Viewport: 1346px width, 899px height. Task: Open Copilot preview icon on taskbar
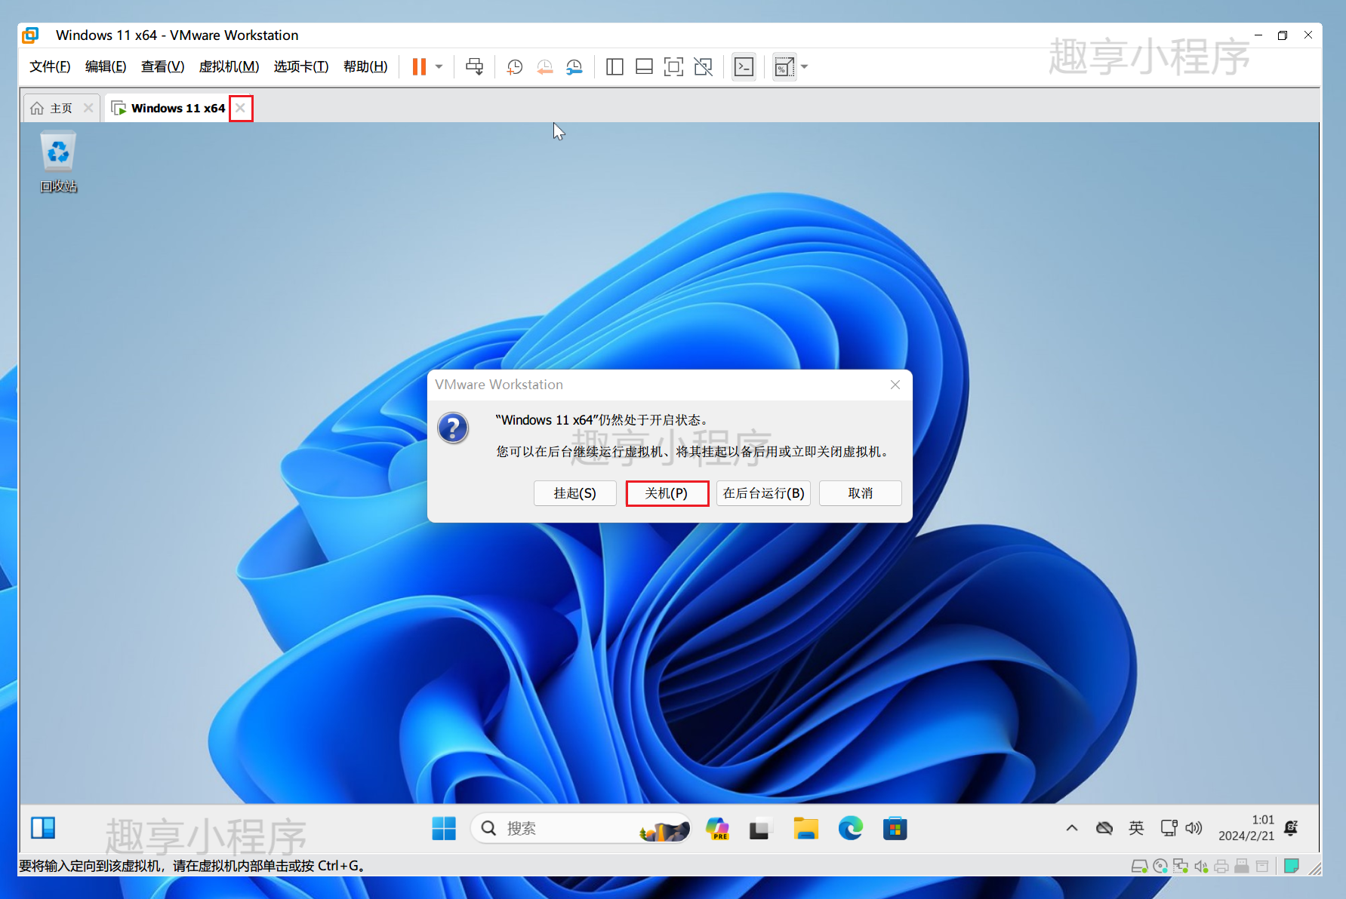pos(717,829)
